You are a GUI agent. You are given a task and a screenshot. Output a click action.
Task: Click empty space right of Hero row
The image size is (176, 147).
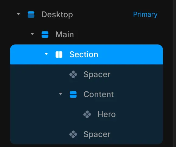139,114
